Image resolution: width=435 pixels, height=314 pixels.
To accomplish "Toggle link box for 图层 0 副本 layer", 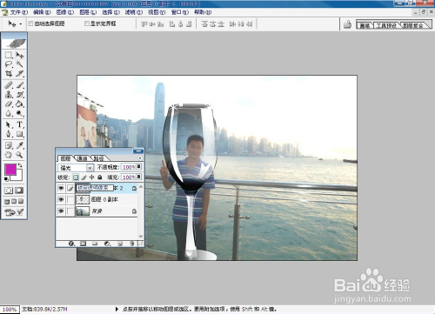I will (70, 199).
